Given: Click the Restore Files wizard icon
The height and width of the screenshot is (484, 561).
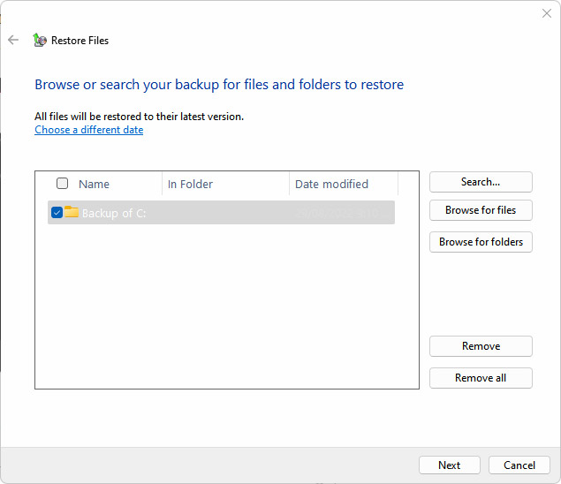Looking at the screenshot, I should 40,40.
